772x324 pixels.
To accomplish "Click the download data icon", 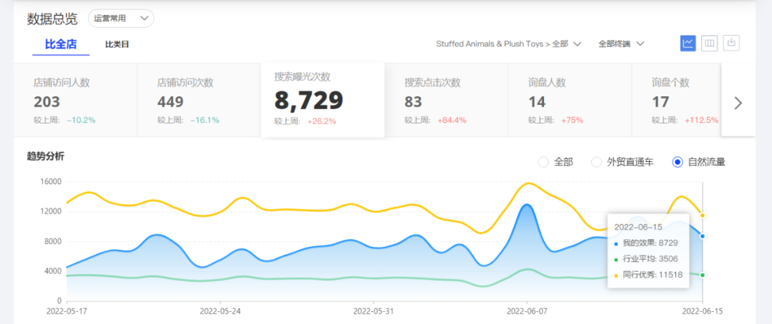I will point(731,44).
